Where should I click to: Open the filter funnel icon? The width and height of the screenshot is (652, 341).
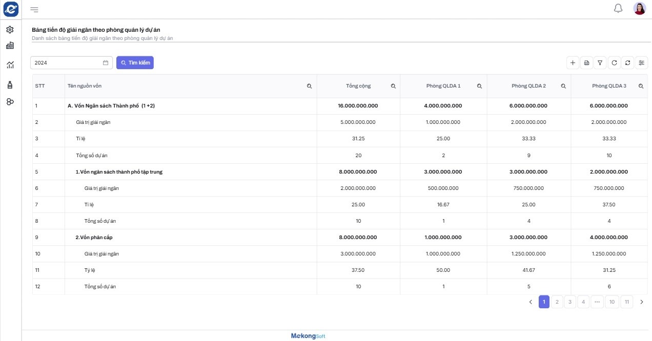click(600, 62)
